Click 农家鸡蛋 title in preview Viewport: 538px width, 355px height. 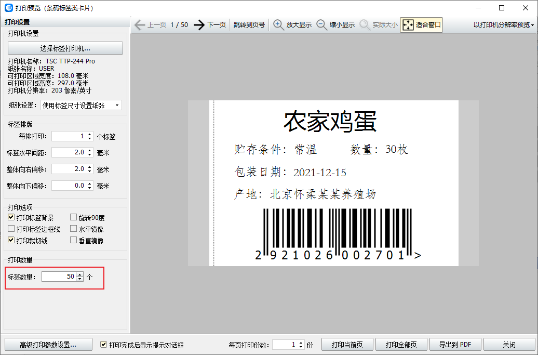click(330, 122)
